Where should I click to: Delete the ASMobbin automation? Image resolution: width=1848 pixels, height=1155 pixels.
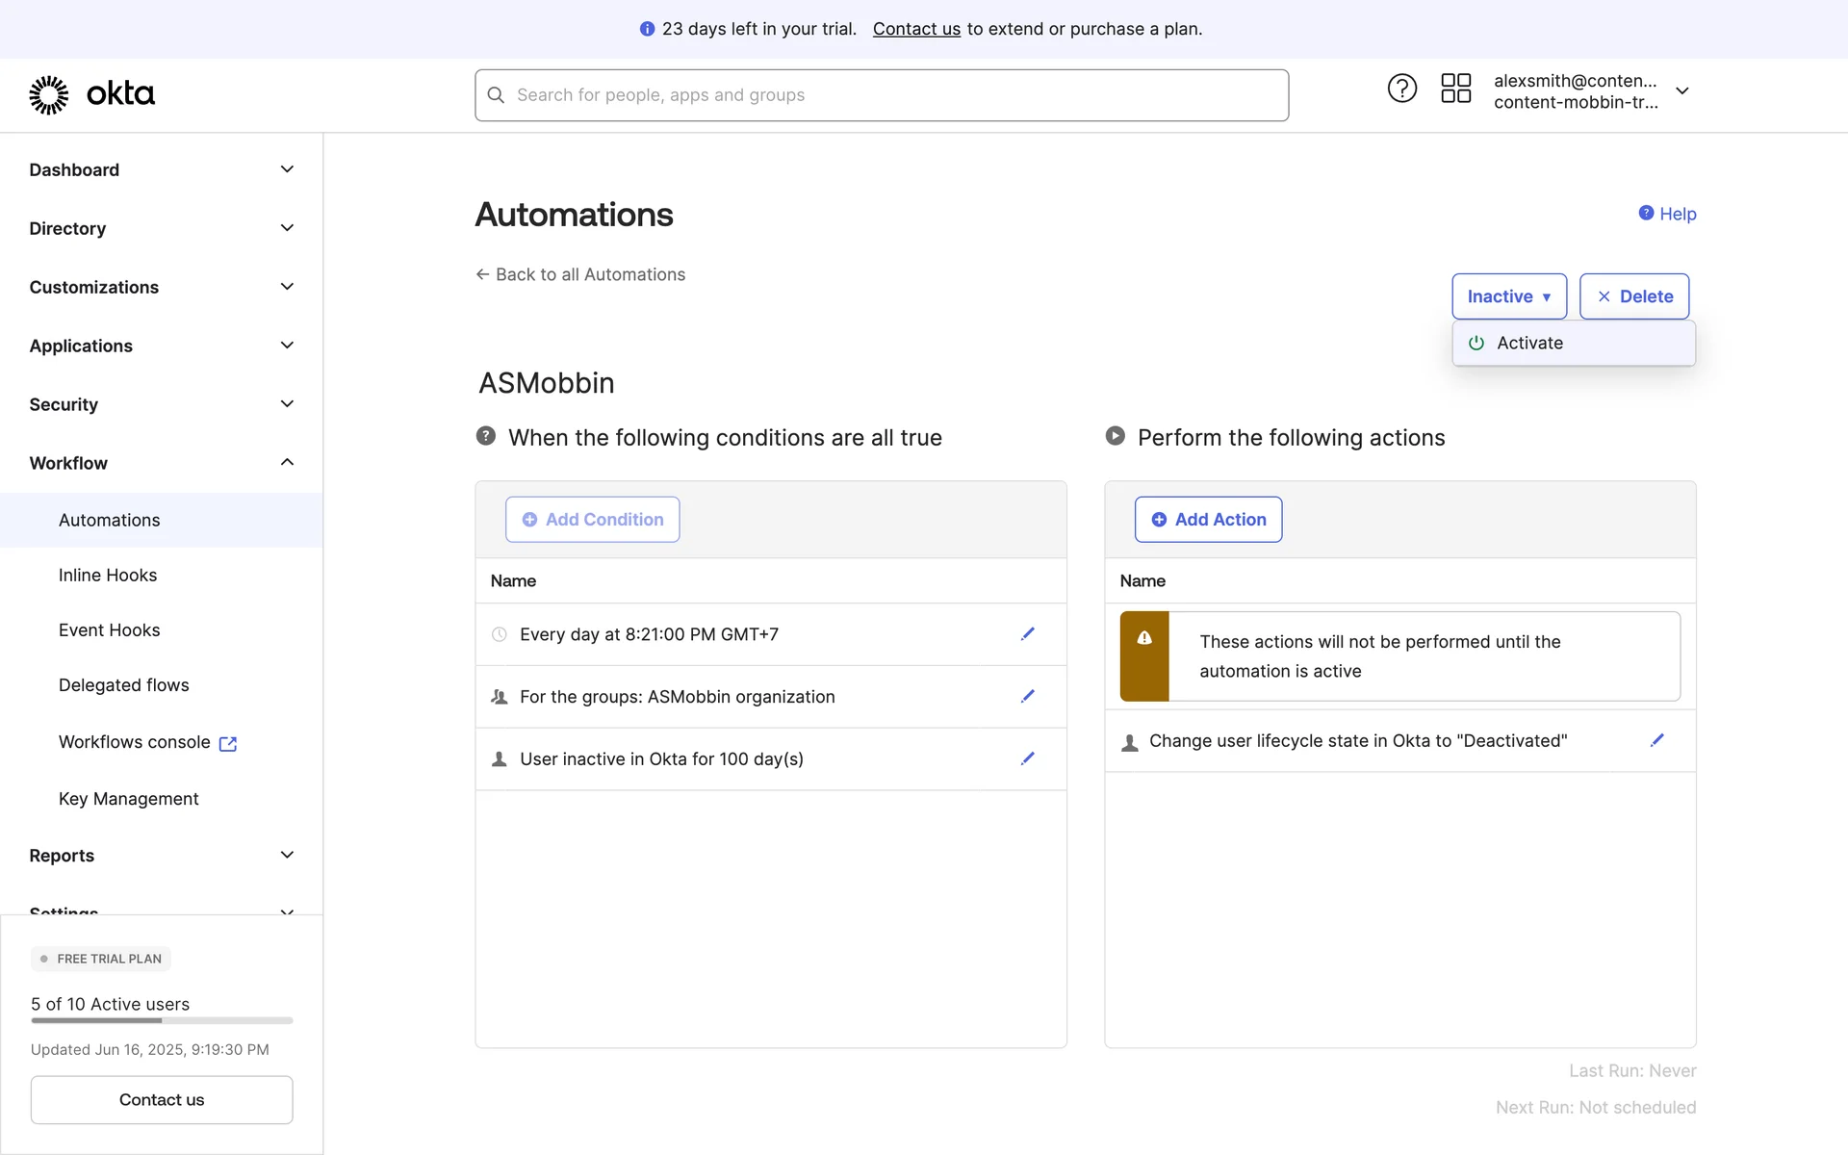(x=1633, y=296)
